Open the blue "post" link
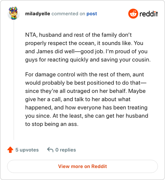 [92, 14]
